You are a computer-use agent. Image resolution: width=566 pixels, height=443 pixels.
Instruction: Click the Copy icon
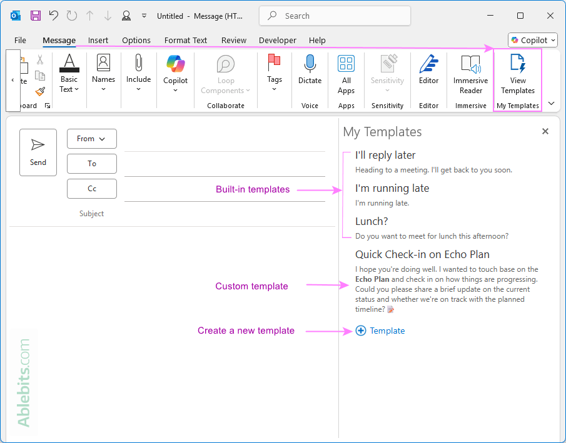tap(39, 76)
